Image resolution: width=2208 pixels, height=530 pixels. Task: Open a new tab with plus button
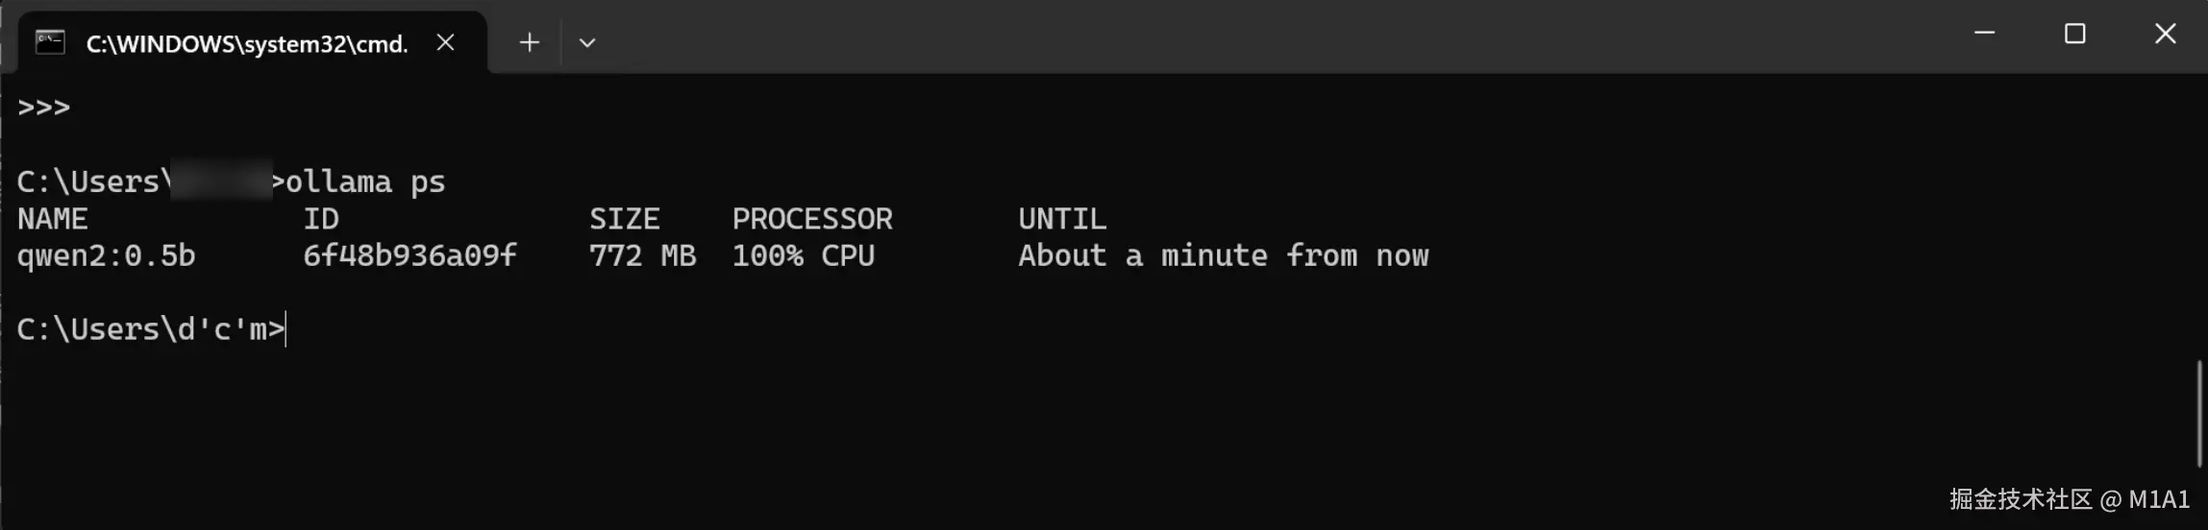529,42
